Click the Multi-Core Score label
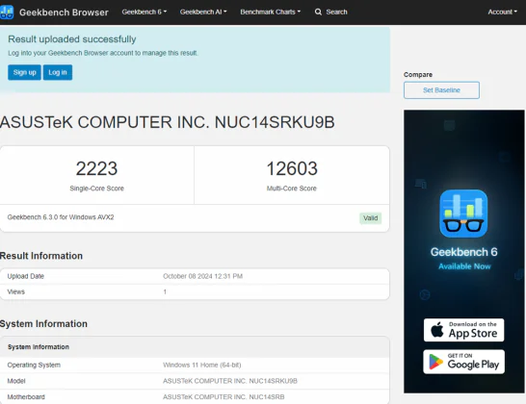Screen dimensions: 526x404 (x=292, y=189)
